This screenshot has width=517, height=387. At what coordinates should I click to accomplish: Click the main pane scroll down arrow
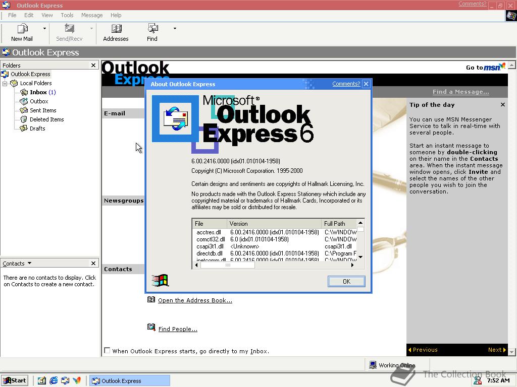coord(512,352)
